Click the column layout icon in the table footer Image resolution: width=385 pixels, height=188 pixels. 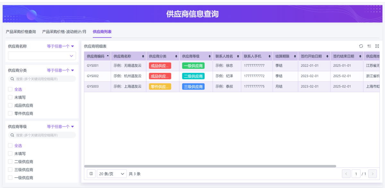91,174
